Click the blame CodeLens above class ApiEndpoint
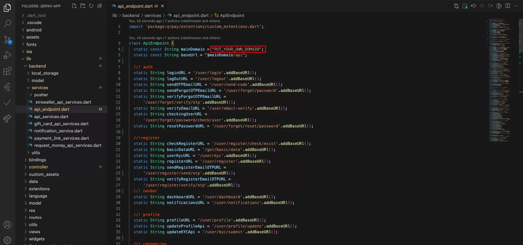The image size is (523, 245). 175,38
